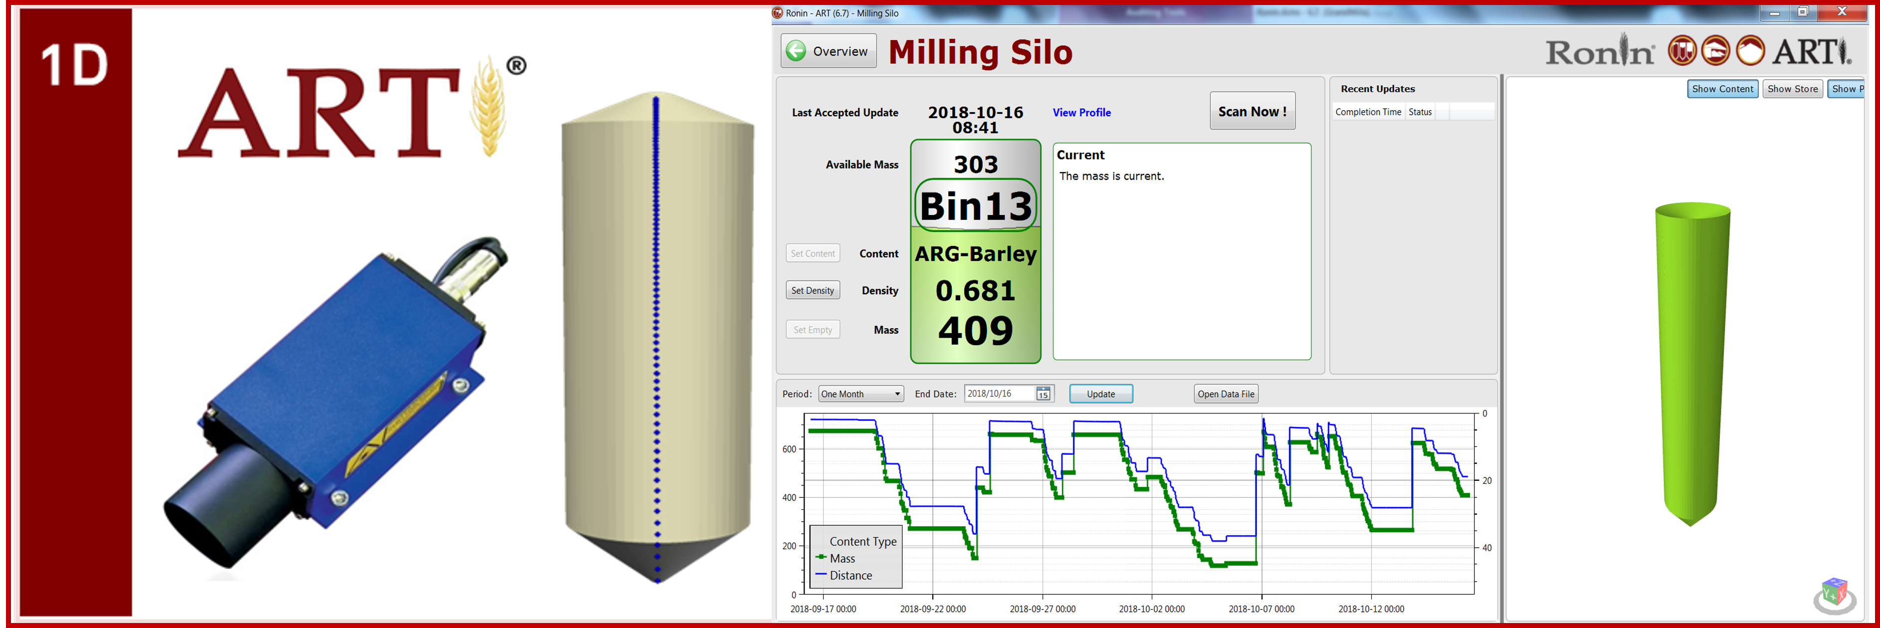Restore down the Ronin ART window
The image size is (1880, 628).
pos(1803,12)
